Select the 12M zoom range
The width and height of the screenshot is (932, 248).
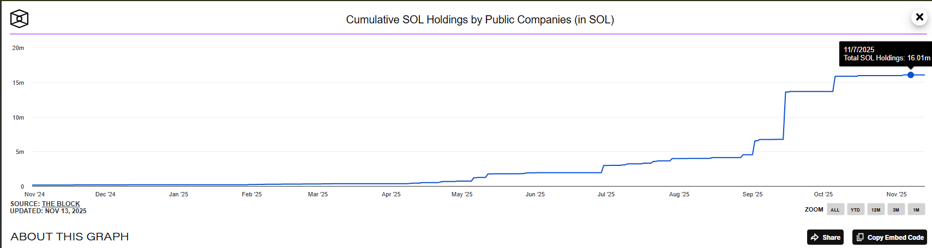pos(875,209)
